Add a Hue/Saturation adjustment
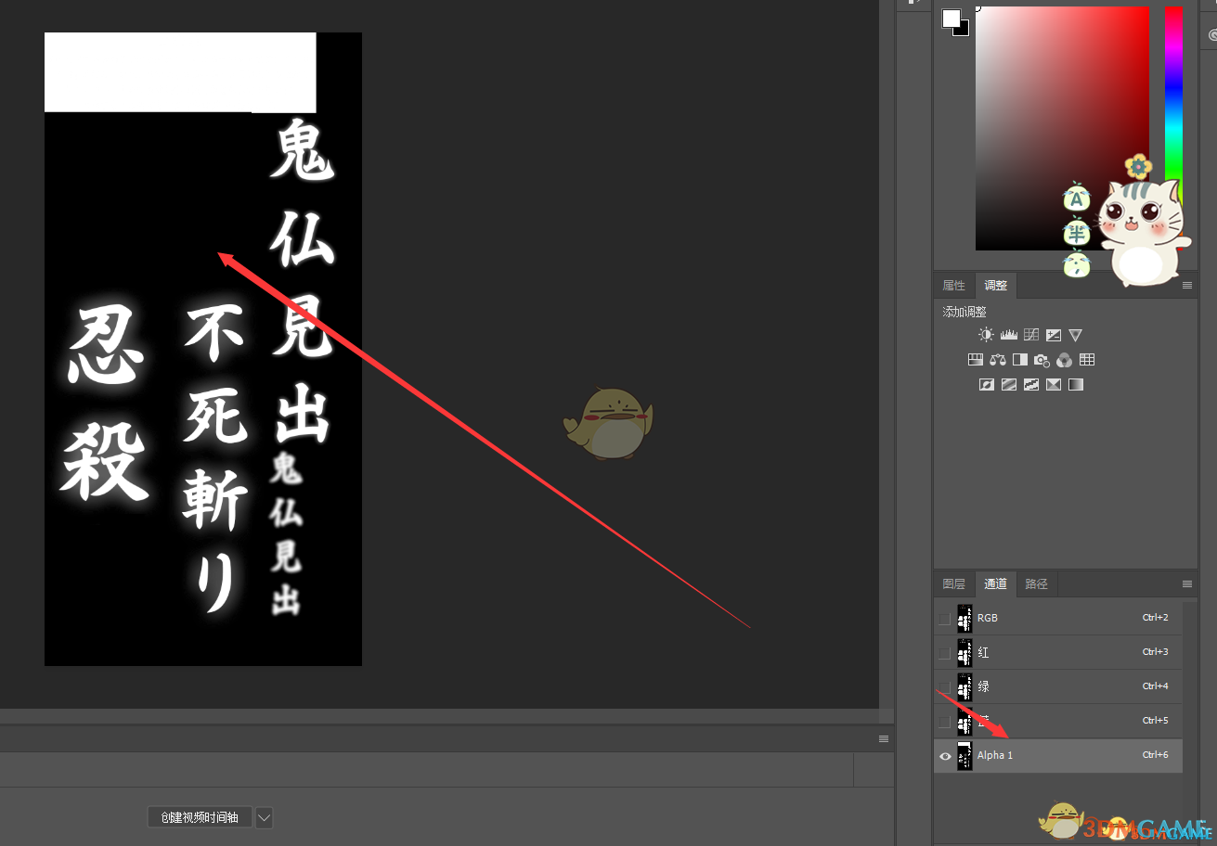This screenshot has width=1217, height=846. 976,360
